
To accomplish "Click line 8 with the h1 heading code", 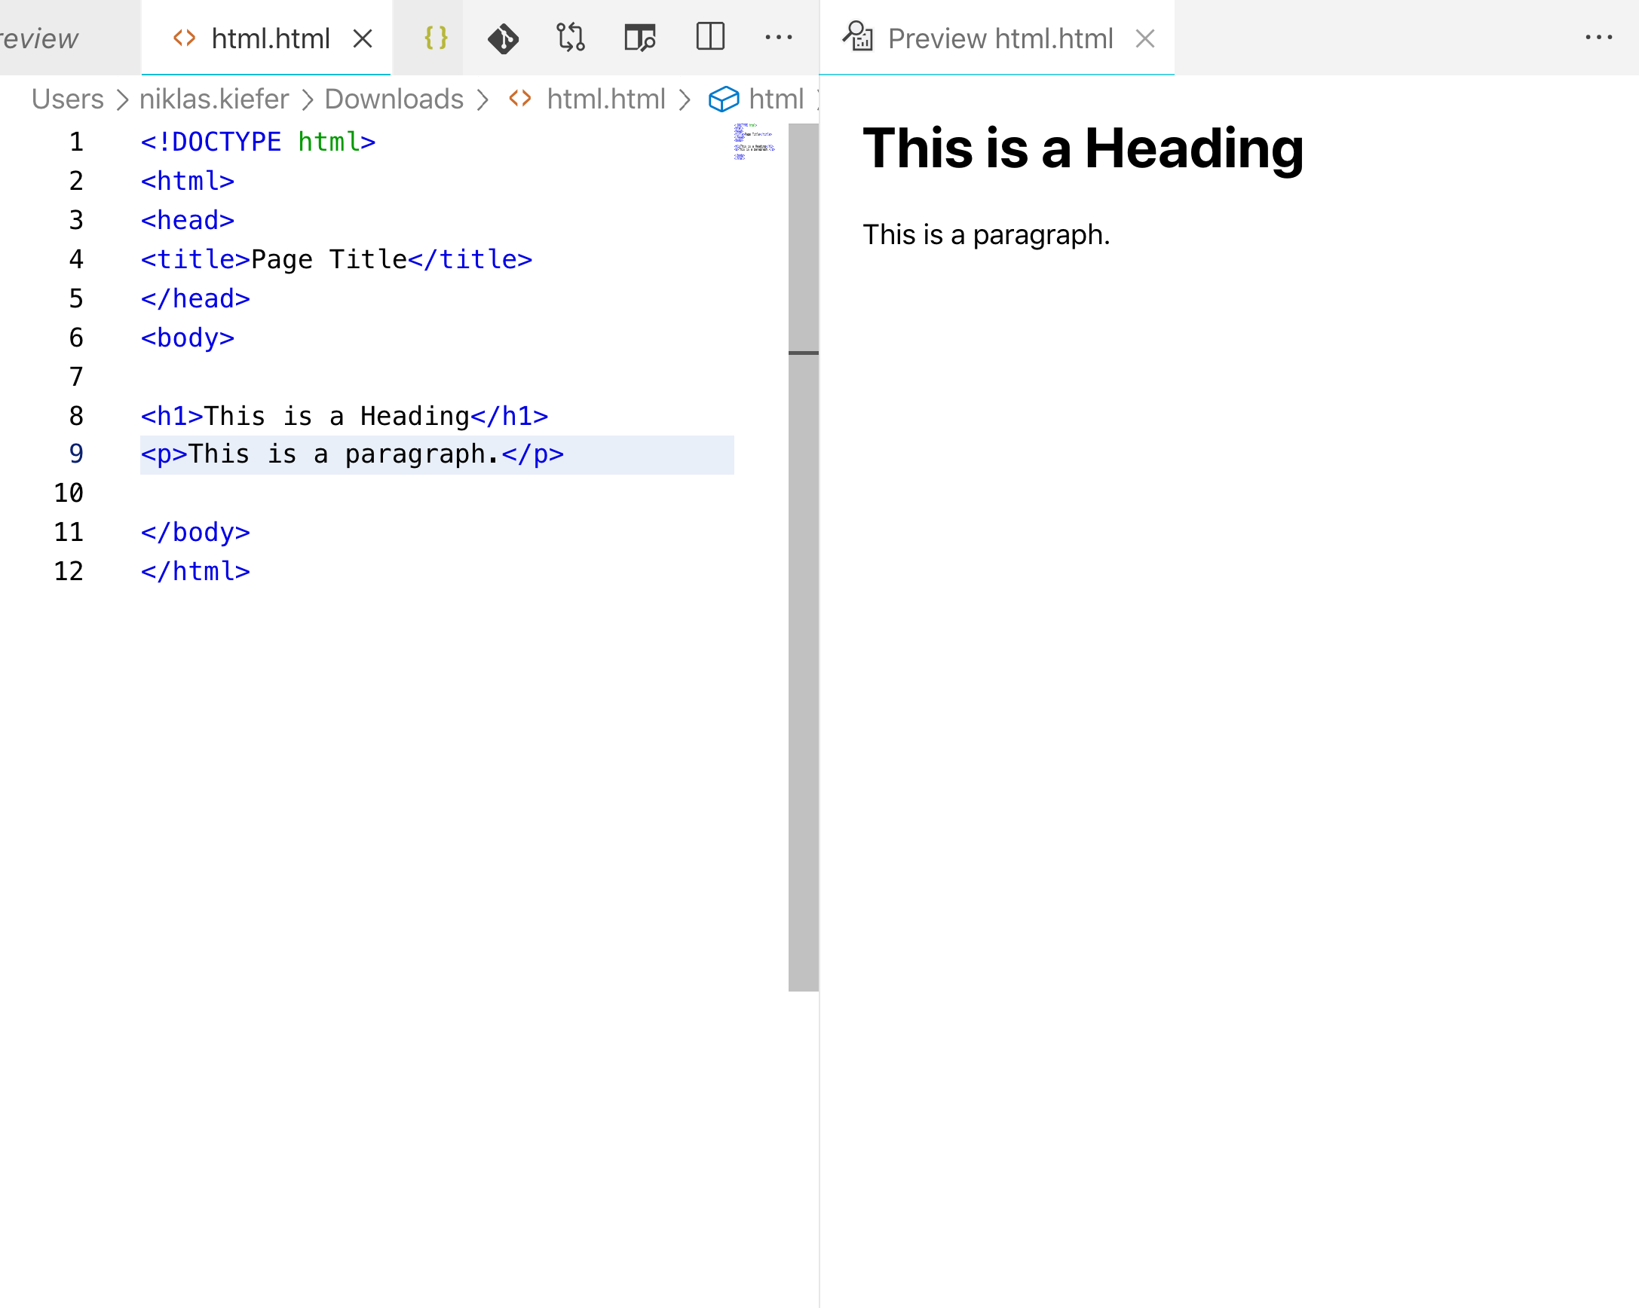I will tap(344, 416).
